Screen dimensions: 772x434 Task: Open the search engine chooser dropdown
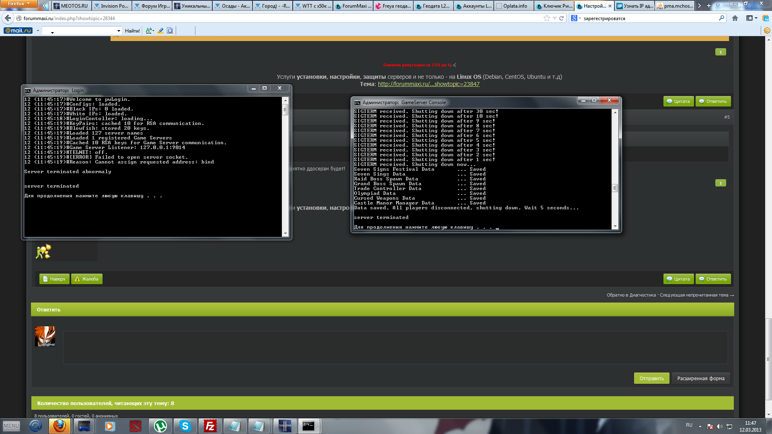click(x=576, y=18)
